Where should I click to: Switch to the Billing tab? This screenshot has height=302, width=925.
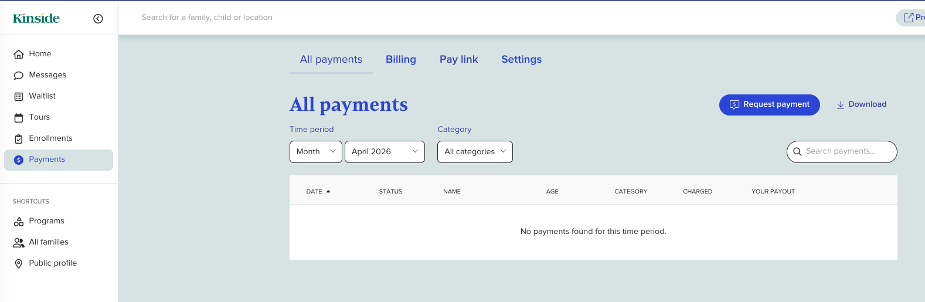pos(401,59)
